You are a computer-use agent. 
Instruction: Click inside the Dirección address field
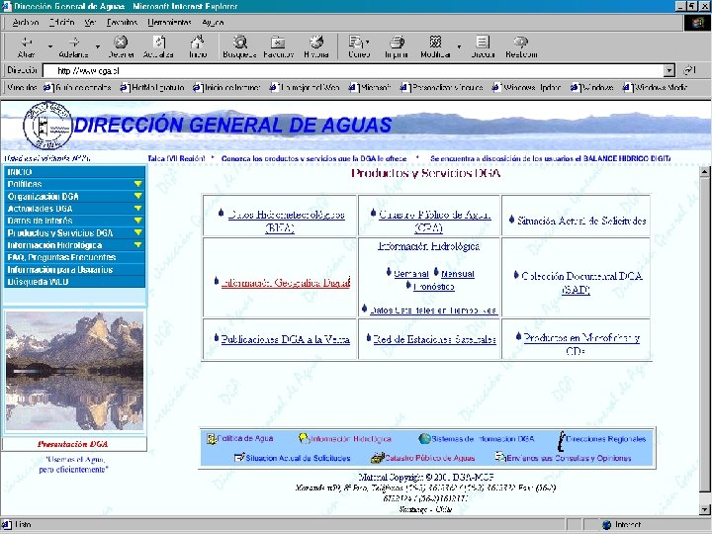point(354,70)
